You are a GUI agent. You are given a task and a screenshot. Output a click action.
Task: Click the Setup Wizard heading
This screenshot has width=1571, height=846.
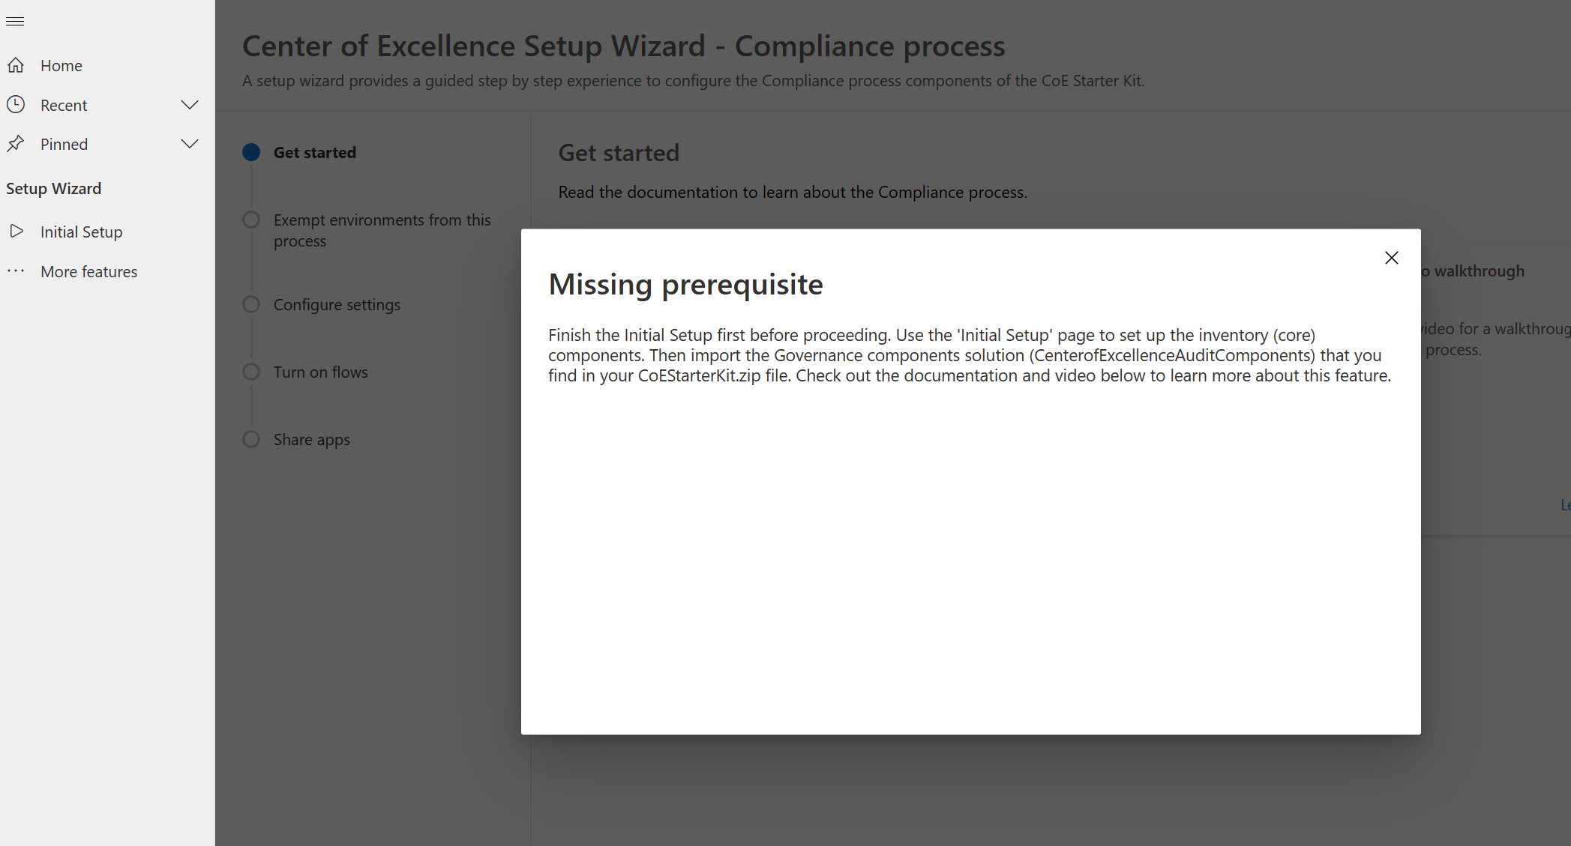coord(53,188)
